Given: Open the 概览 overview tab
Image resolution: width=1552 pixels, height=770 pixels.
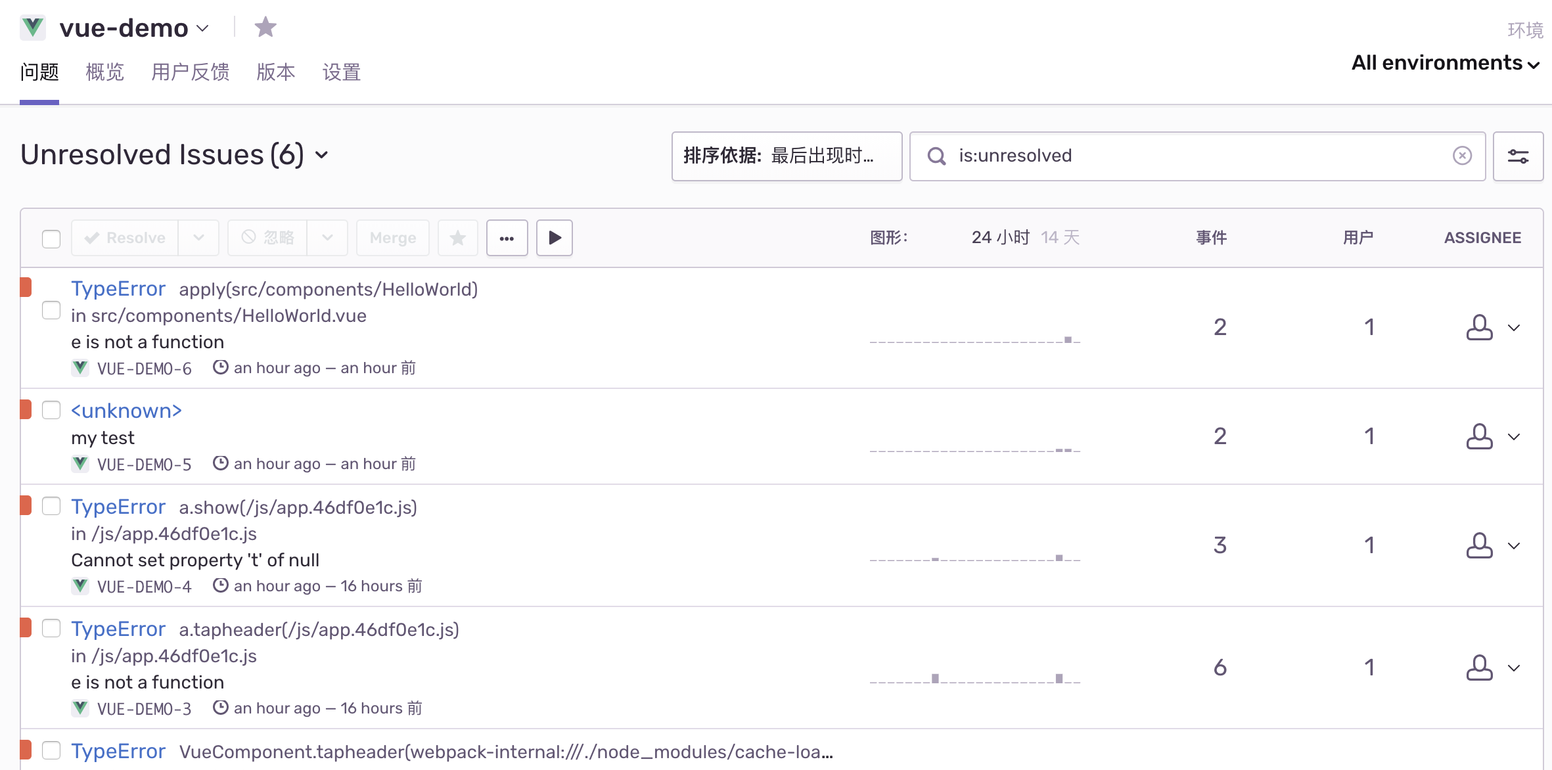Looking at the screenshot, I should [x=105, y=72].
